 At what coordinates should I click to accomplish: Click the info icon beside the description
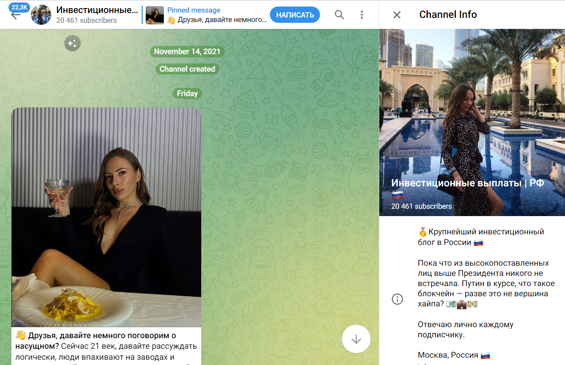pyautogui.click(x=397, y=299)
